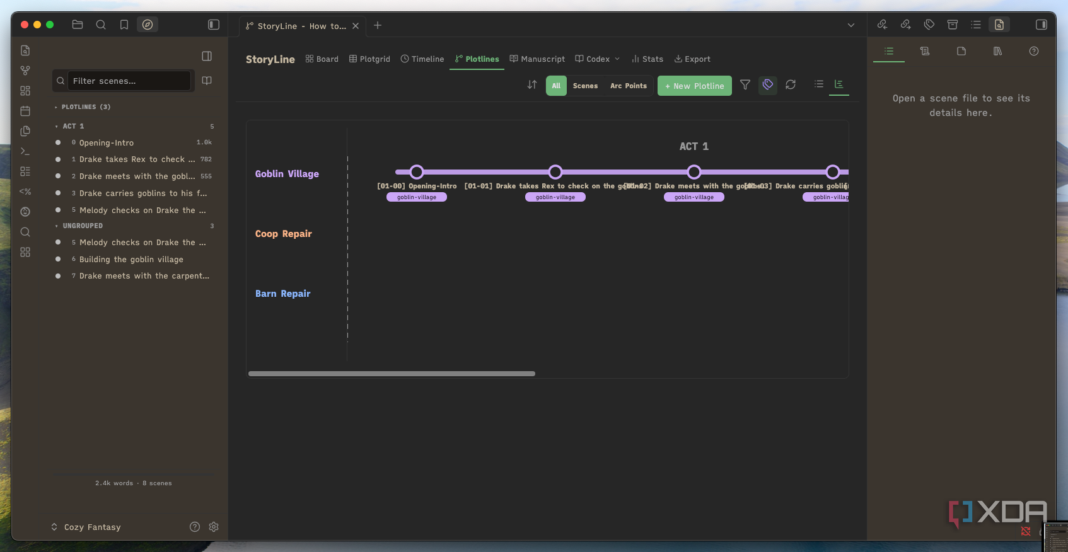Image resolution: width=1068 pixels, height=552 pixels.
Task: Open the bookmarks icon
Action: [124, 25]
